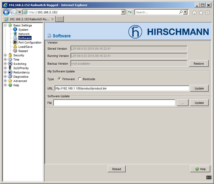
Task: Select the Bootcode radio button
Action: click(80, 79)
